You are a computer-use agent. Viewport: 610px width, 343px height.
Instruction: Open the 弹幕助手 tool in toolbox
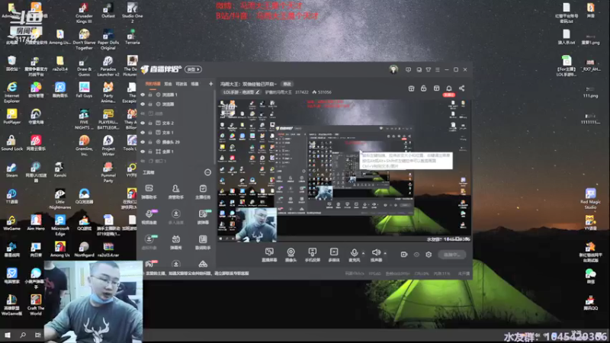[149, 192]
